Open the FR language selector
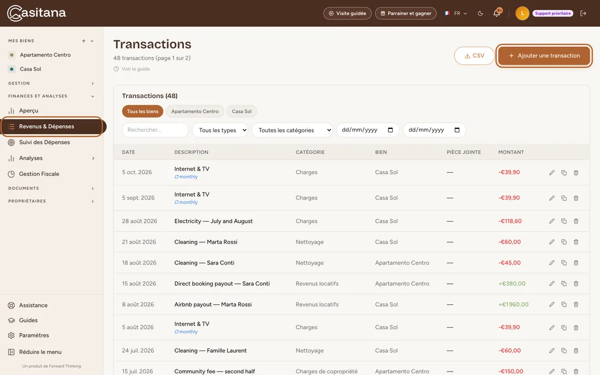 [456, 13]
